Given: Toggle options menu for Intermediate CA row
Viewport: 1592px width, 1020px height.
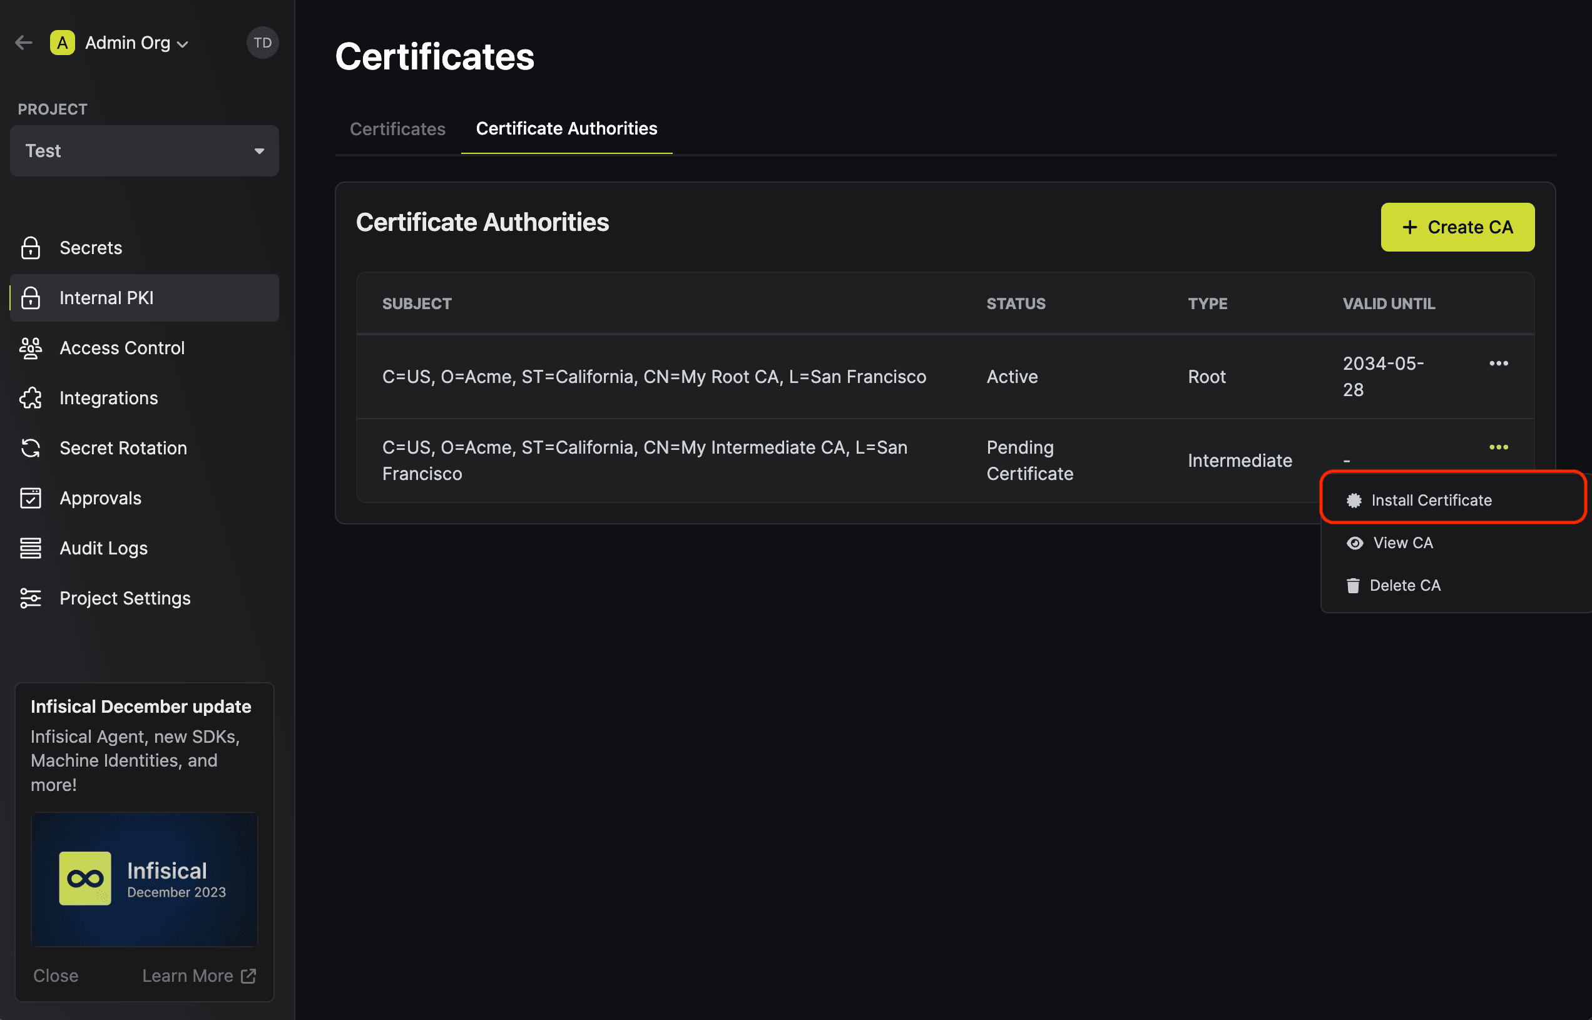Looking at the screenshot, I should [1498, 448].
